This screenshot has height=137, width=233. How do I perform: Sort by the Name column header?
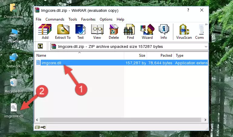pyautogui.click(x=79, y=55)
